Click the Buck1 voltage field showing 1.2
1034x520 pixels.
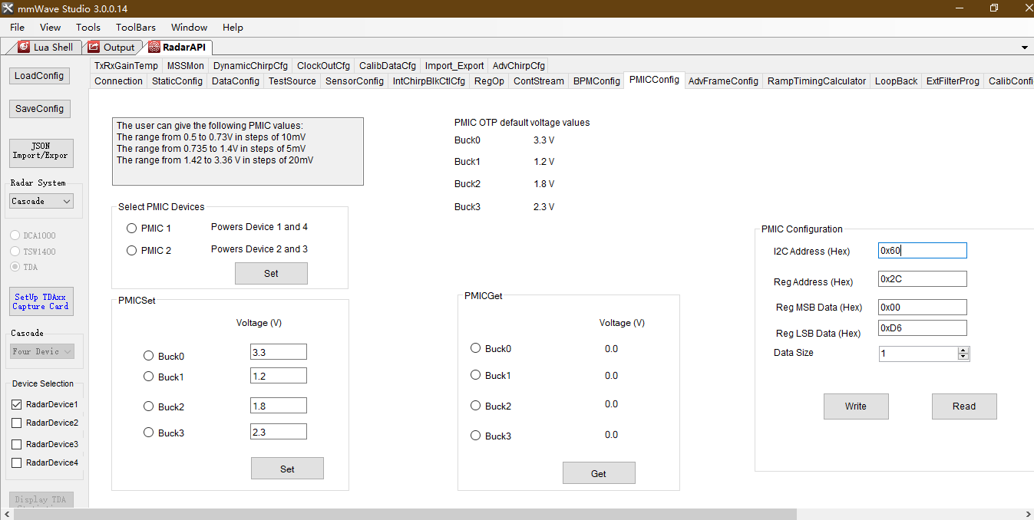(x=279, y=376)
